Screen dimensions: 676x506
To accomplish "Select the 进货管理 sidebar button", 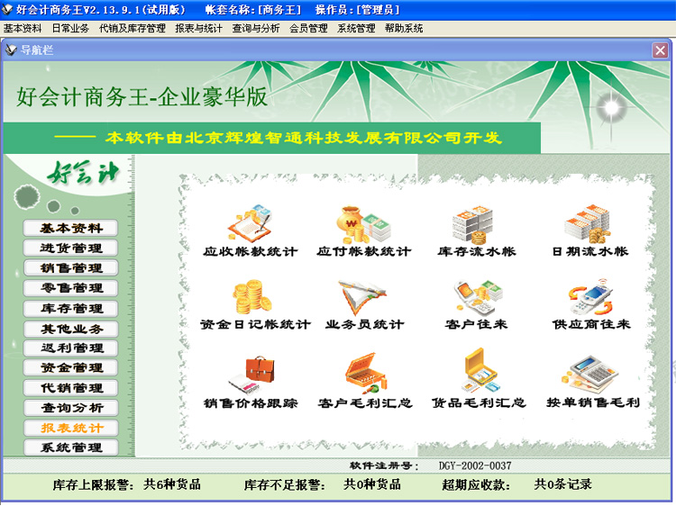I will 70,248.
